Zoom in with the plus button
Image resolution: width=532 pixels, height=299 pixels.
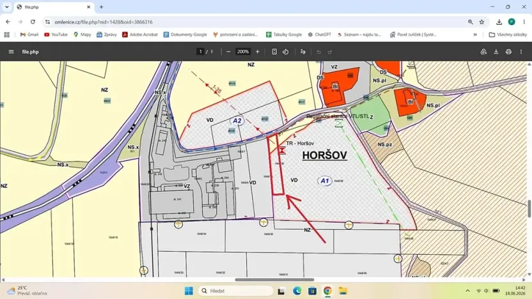tap(258, 52)
